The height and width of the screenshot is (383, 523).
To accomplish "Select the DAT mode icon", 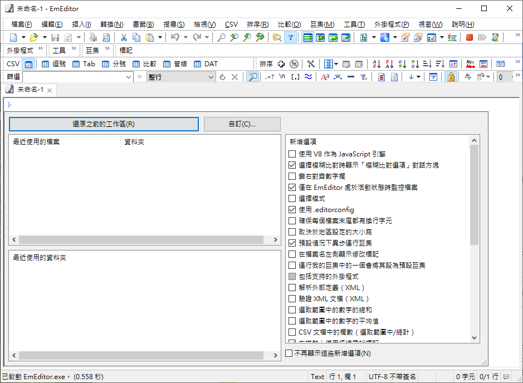I will pos(206,63).
